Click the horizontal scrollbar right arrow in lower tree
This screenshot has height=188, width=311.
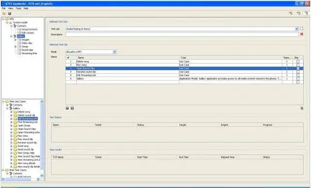(x=38, y=179)
